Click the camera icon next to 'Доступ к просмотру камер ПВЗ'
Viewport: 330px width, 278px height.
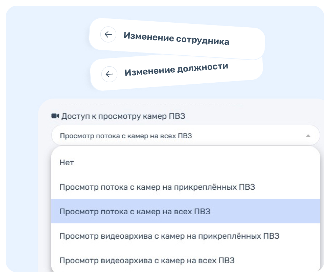55,114
